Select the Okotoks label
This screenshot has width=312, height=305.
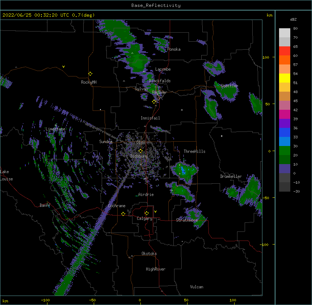[149, 254]
